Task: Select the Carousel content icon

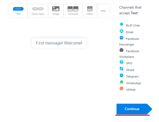Action: click(x=73, y=9)
